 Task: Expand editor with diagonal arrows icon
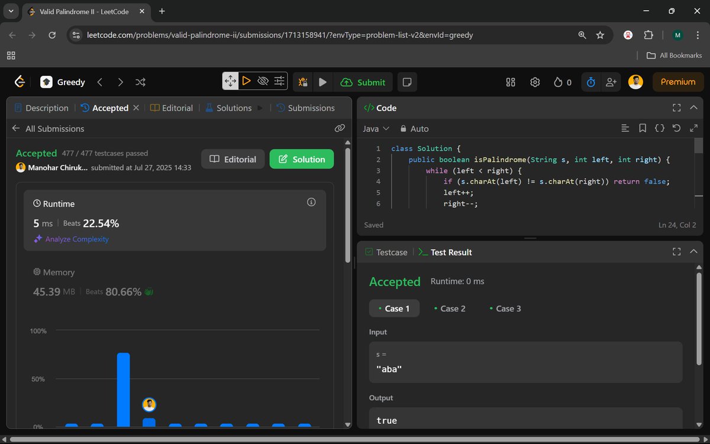click(x=693, y=128)
